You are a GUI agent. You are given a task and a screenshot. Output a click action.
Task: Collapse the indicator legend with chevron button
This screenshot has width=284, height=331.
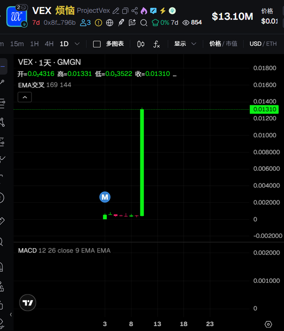25,97
